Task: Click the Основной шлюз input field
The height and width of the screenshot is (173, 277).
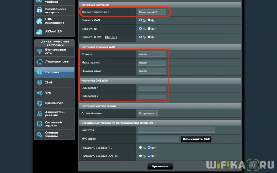Action: tap(152, 71)
